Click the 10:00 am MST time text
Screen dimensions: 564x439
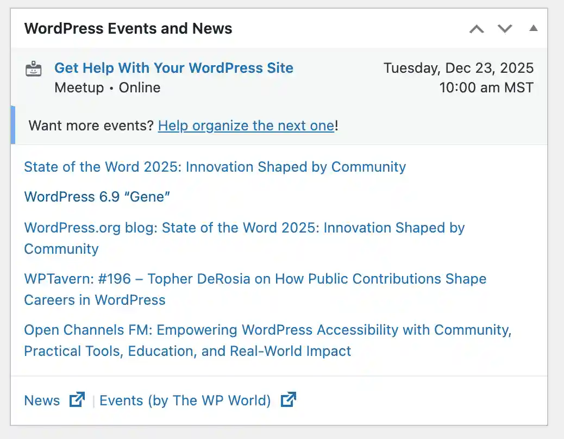click(486, 87)
